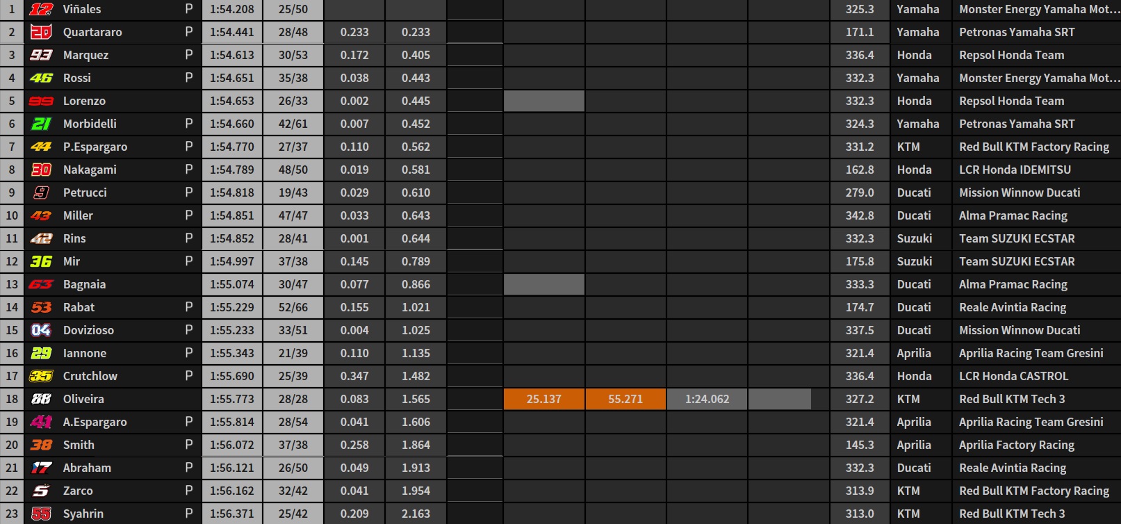Click Marquez number 93 badge
Image resolution: width=1121 pixels, height=524 pixels.
point(41,55)
